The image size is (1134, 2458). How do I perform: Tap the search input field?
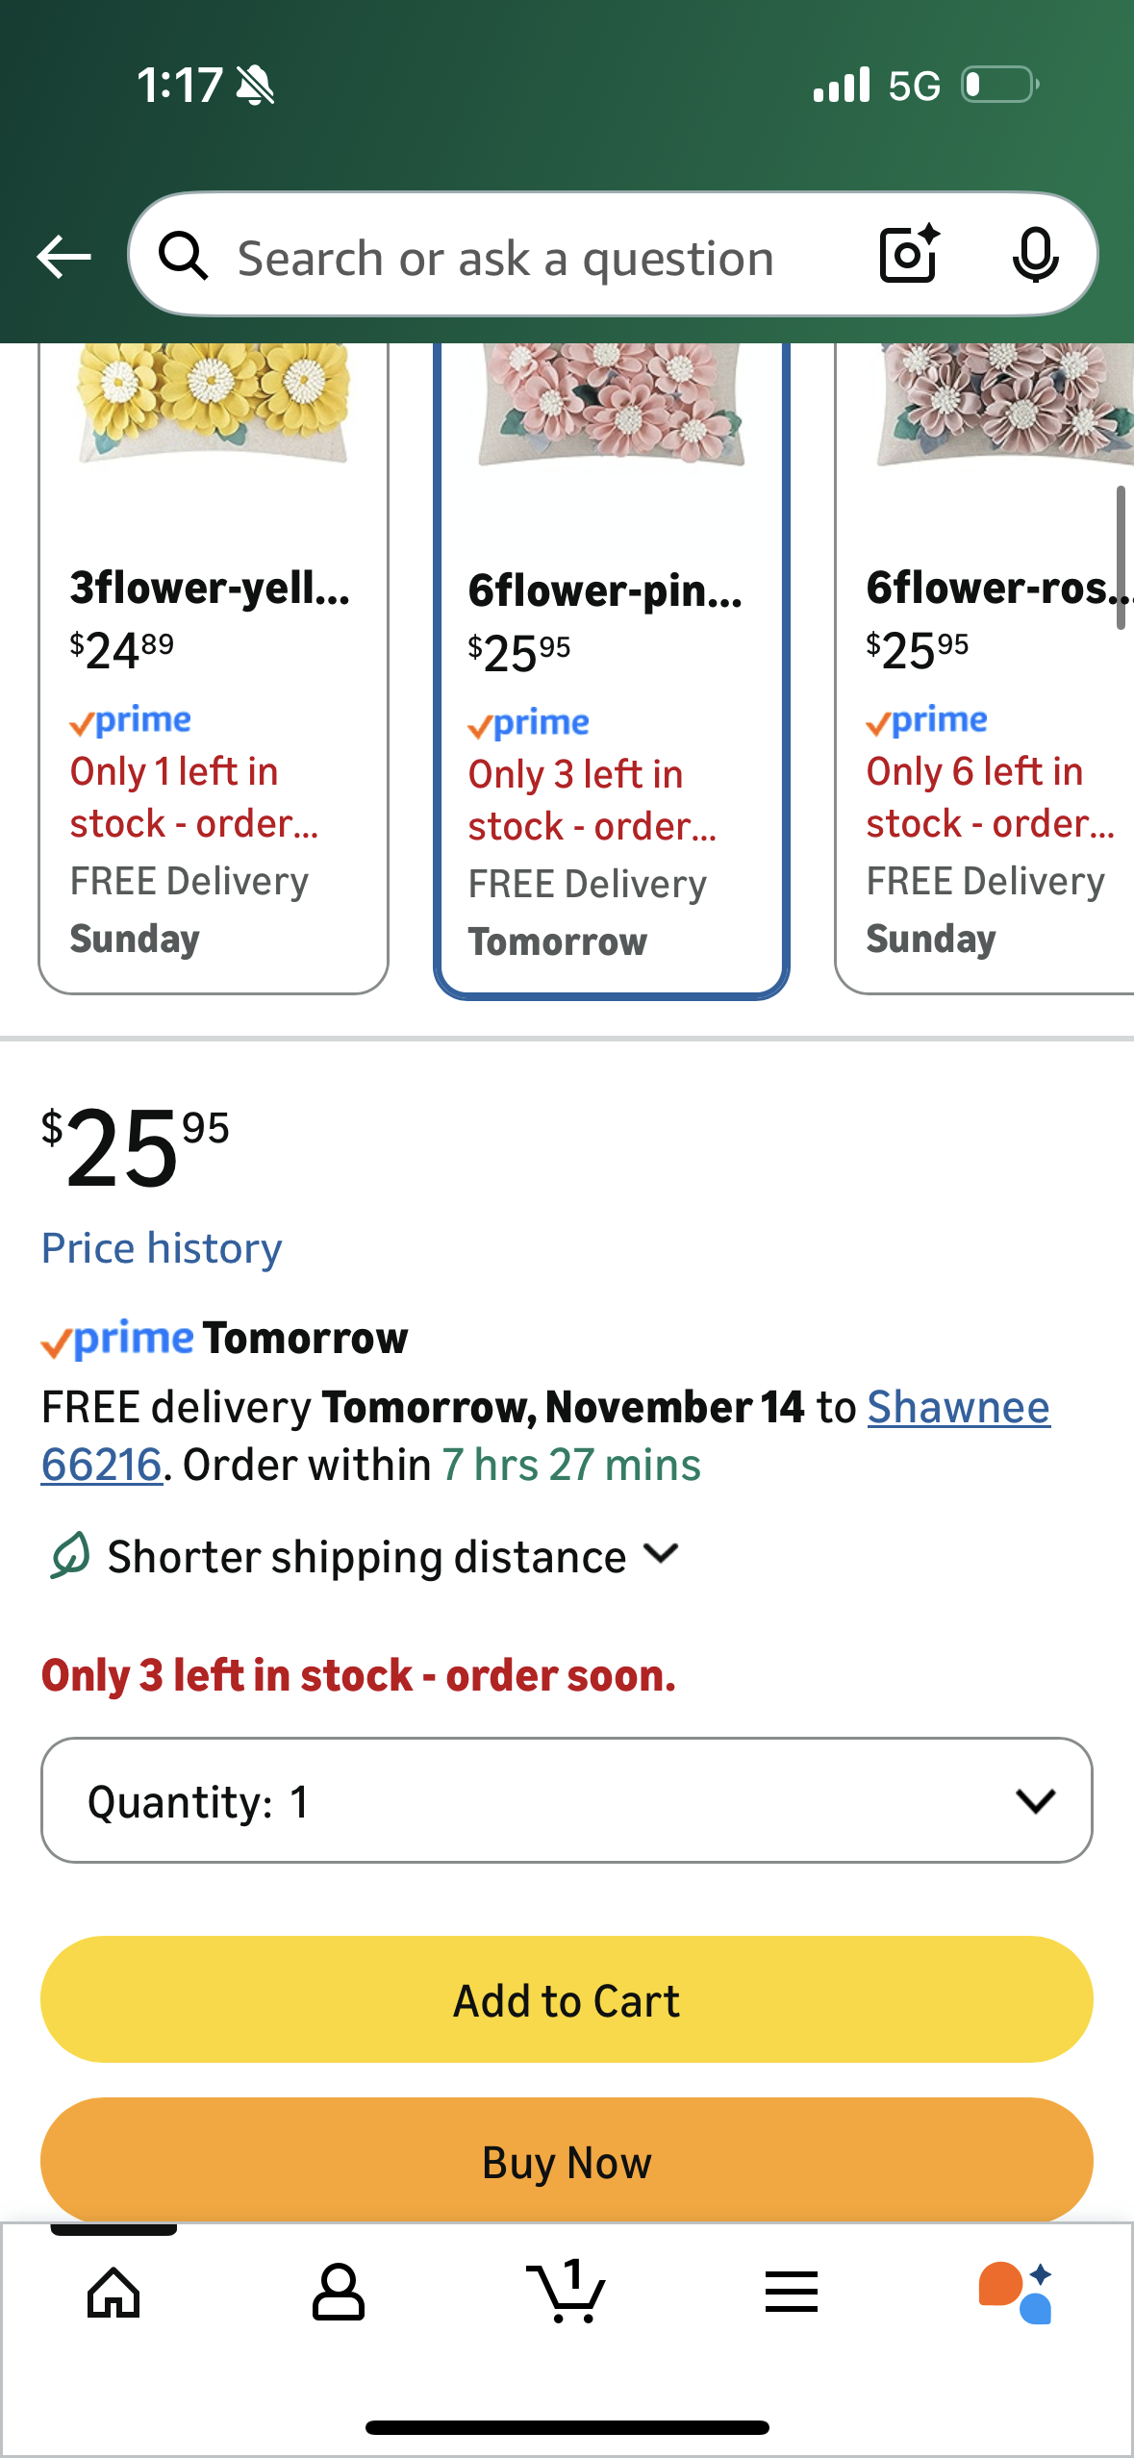pos(505,258)
